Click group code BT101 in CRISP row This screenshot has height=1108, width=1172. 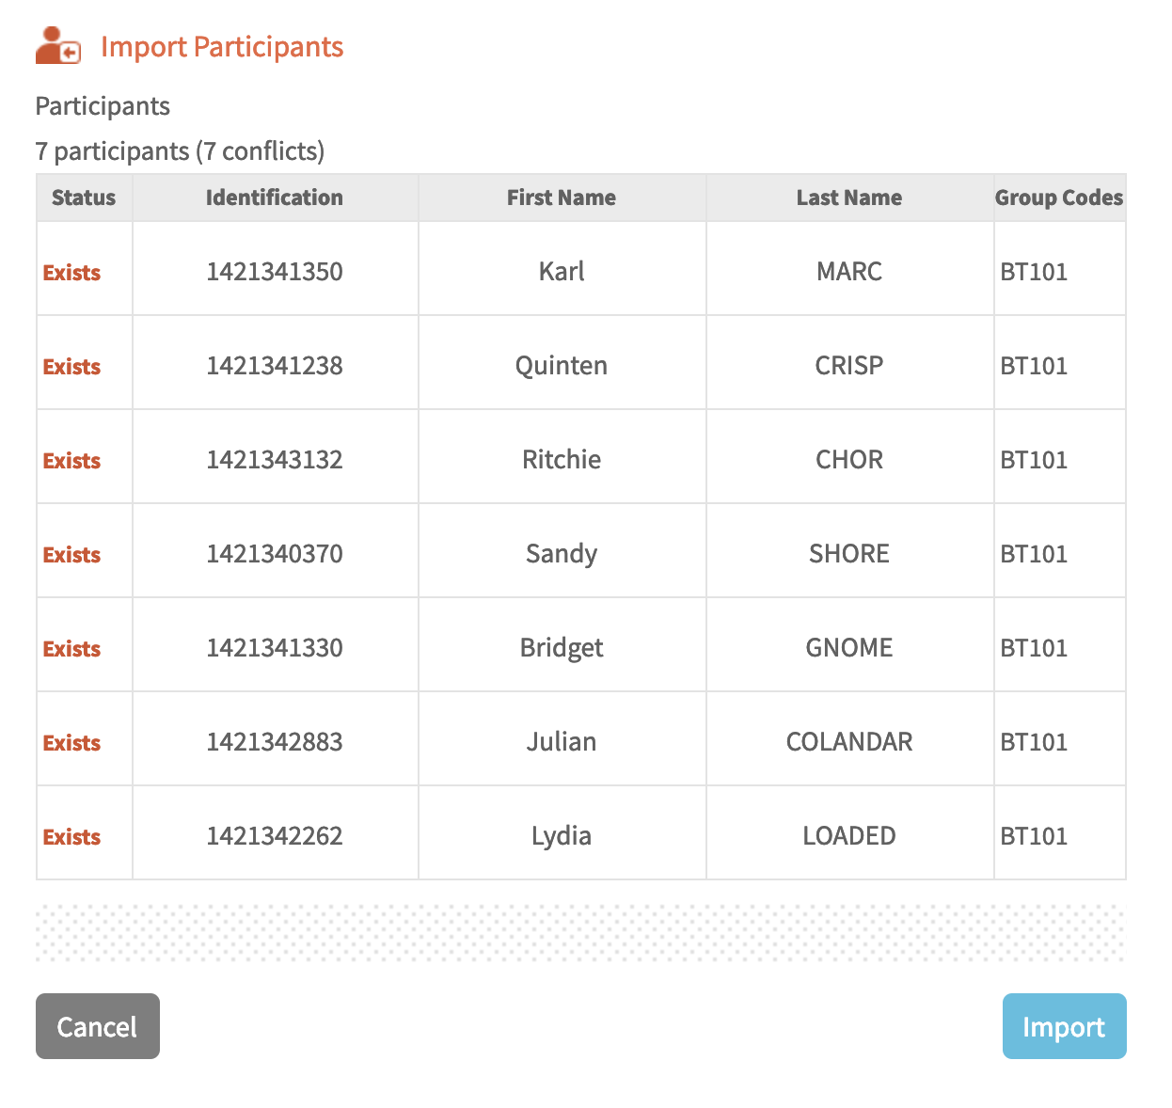1034,367
